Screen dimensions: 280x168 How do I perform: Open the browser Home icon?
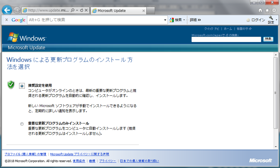(260, 10)
